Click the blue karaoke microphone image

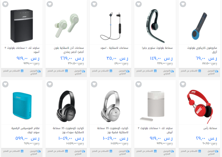199,26
